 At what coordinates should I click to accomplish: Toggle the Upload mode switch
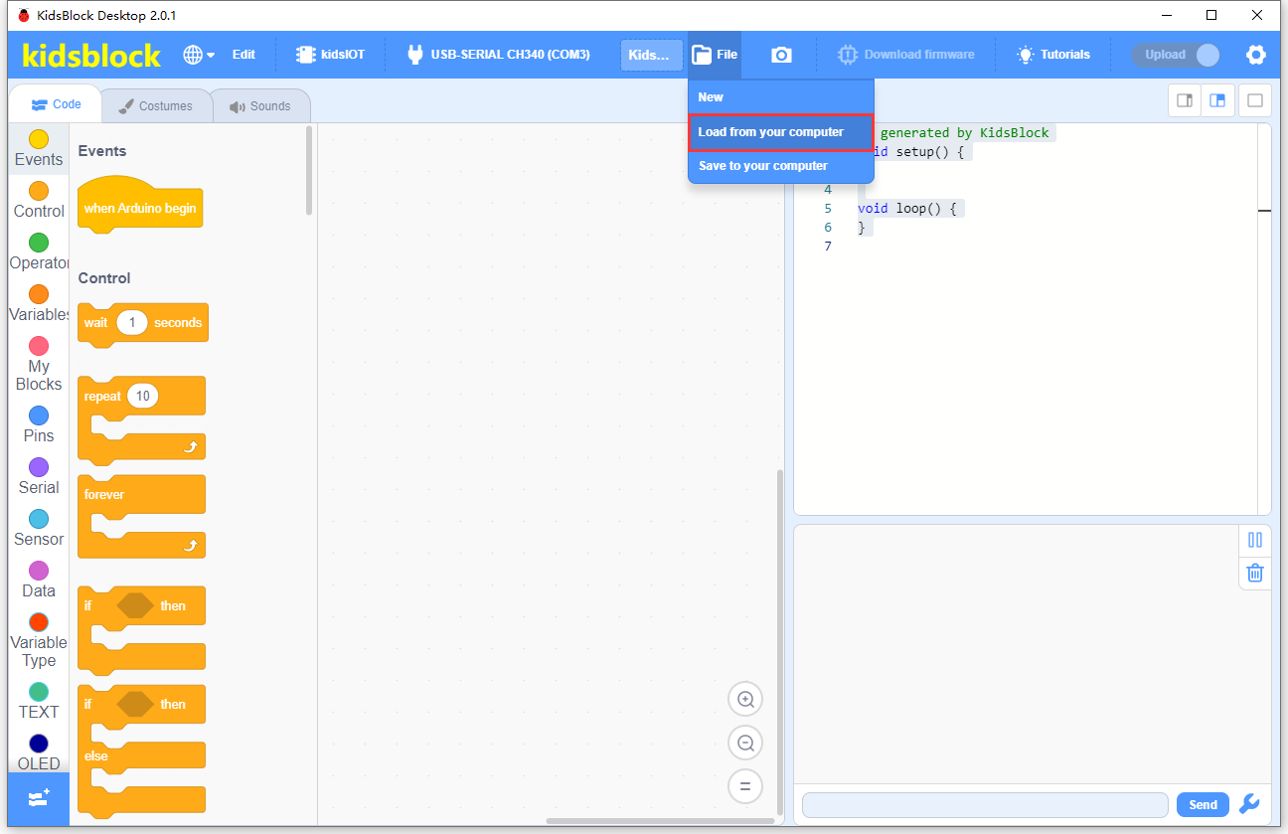coord(1177,55)
